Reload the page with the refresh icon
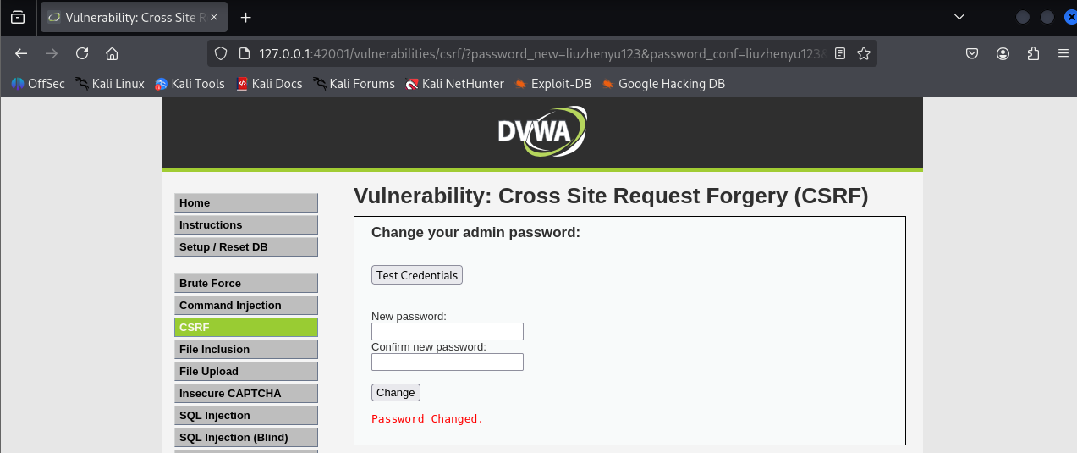The height and width of the screenshot is (453, 1077). click(82, 53)
